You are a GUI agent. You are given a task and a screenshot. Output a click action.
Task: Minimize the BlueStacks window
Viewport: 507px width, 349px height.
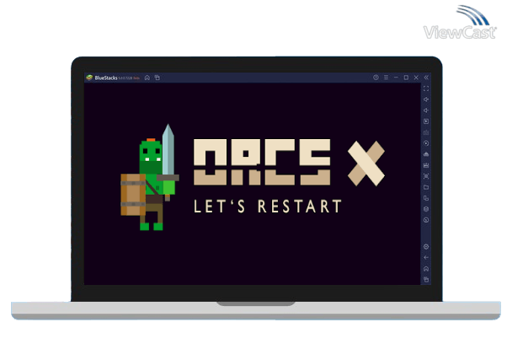[x=396, y=78]
